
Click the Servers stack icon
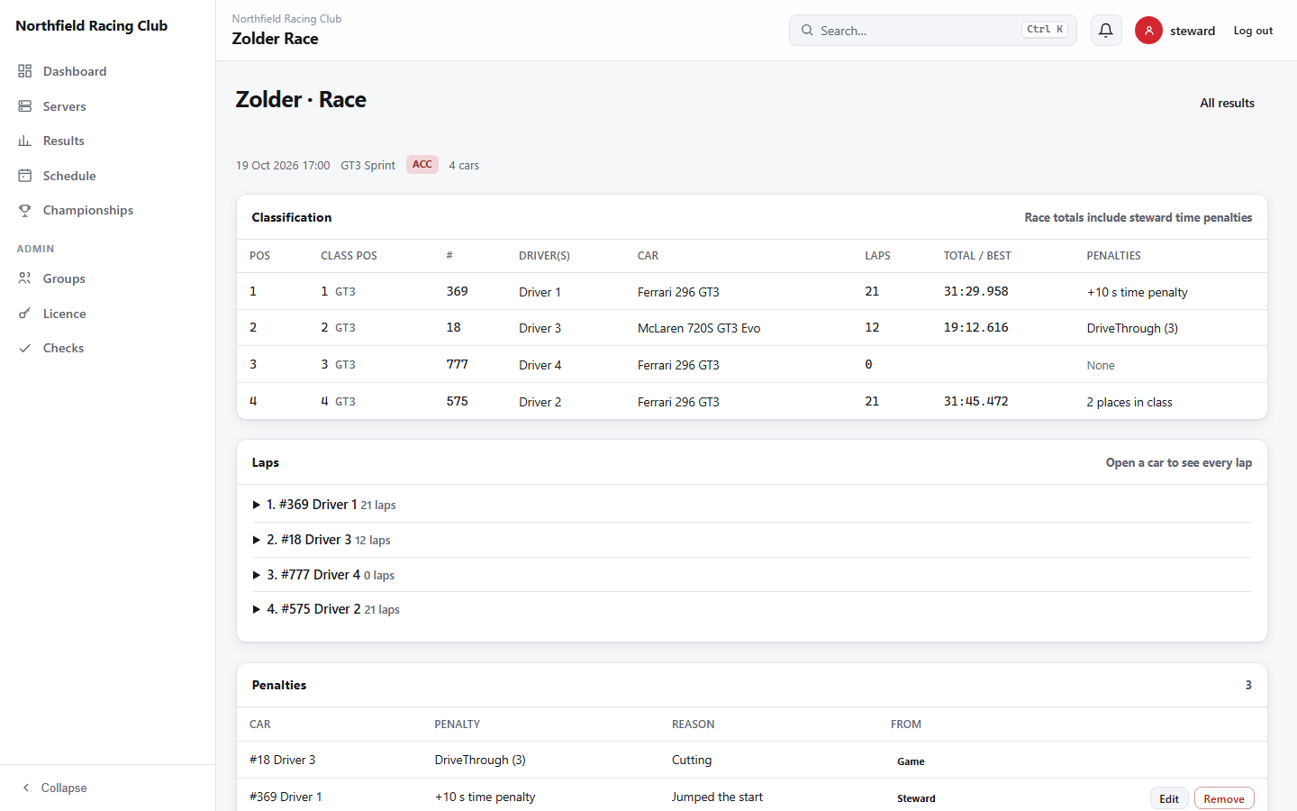pyautogui.click(x=25, y=106)
